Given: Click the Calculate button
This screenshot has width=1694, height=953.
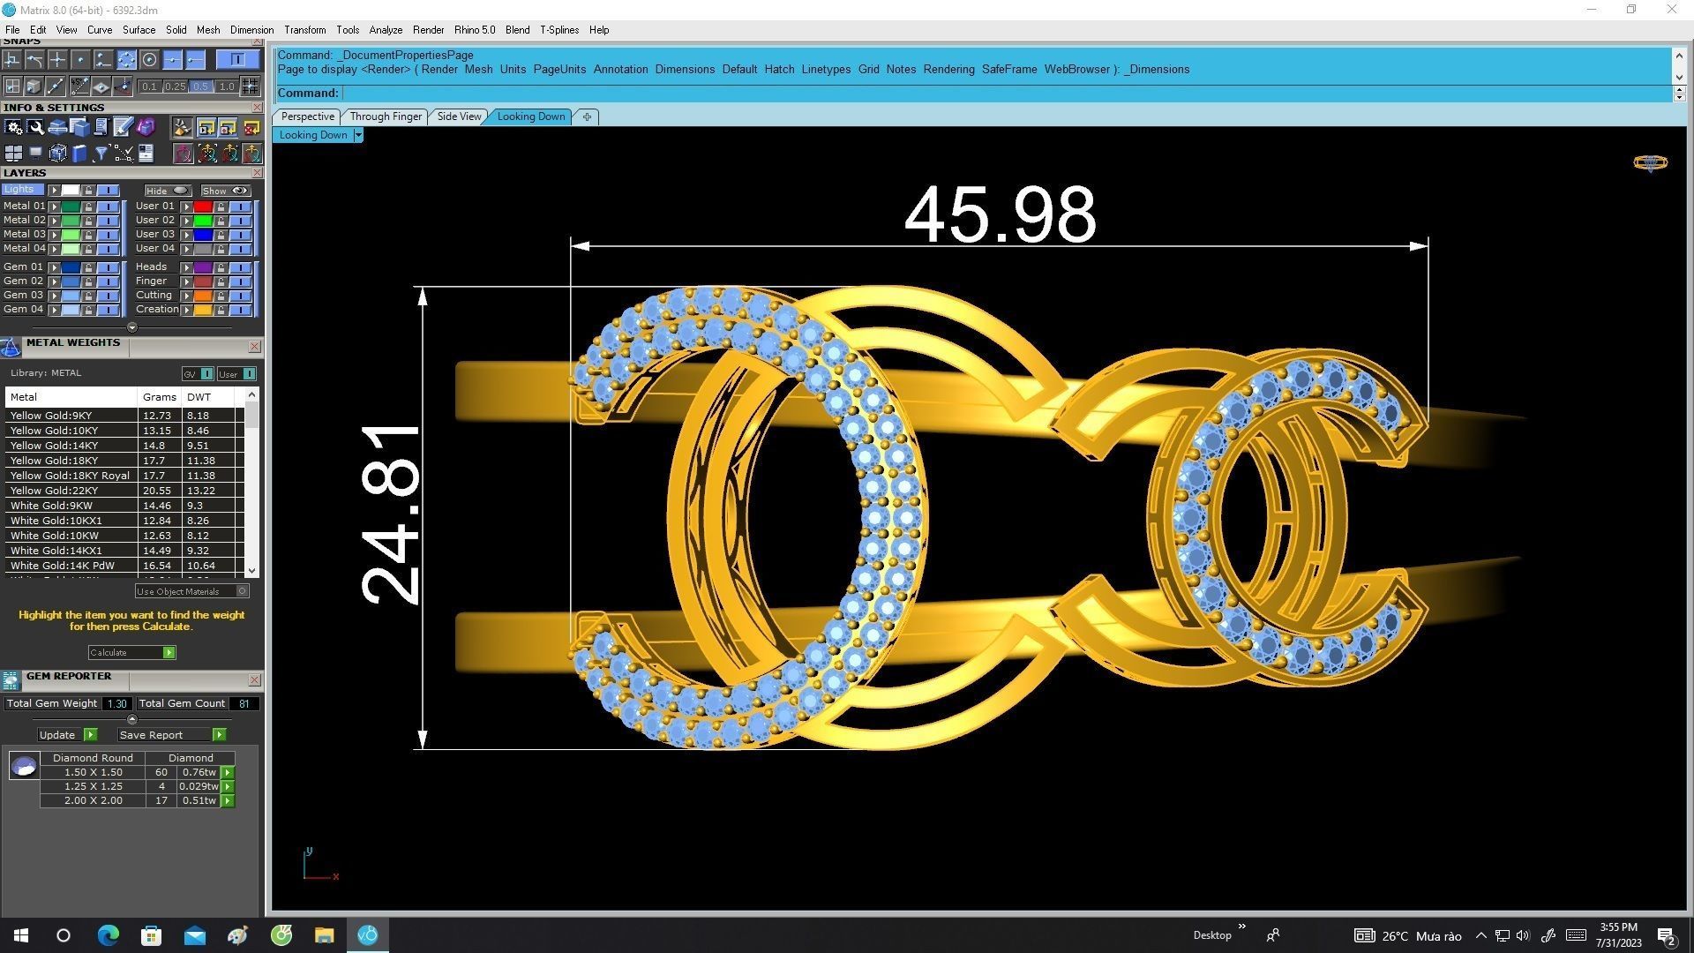Looking at the screenshot, I should point(131,652).
